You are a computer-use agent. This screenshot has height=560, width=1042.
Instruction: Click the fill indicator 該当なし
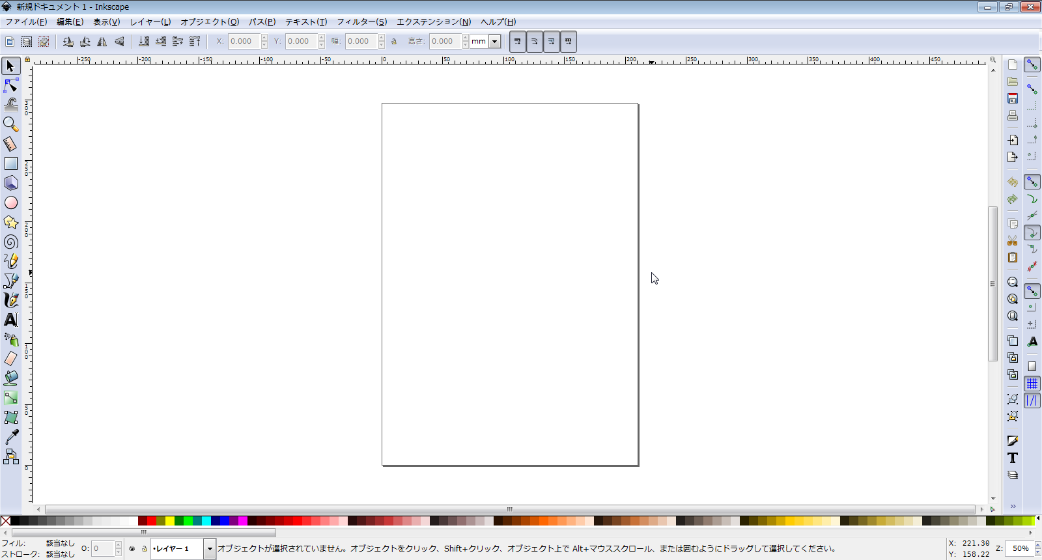[x=61, y=543]
